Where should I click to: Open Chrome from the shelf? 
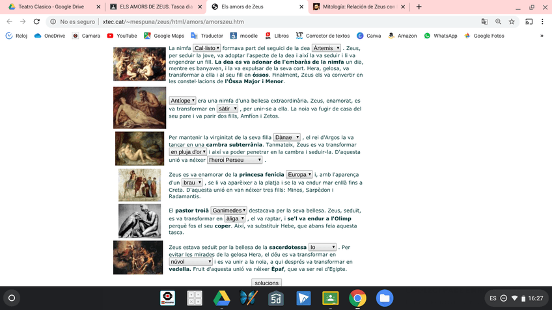tap(357, 298)
